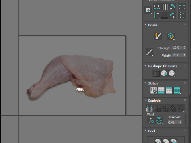This screenshot has width=191, height=143.
Task: Click Stitch to Target icon
Action: pyautogui.click(x=154, y=91)
